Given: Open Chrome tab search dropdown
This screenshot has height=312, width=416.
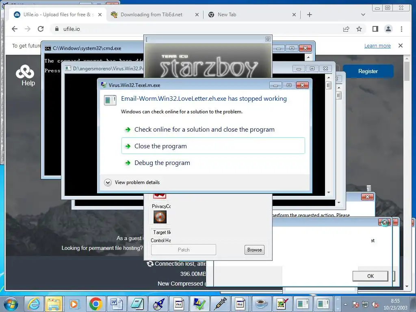Looking at the screenshot, I should click(363, 15).
